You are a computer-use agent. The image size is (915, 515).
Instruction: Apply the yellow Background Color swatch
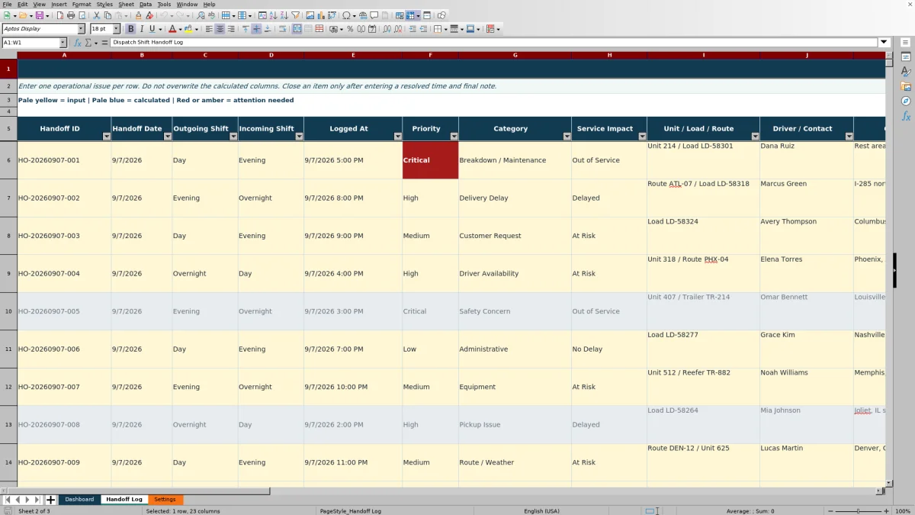coord(187,29)
